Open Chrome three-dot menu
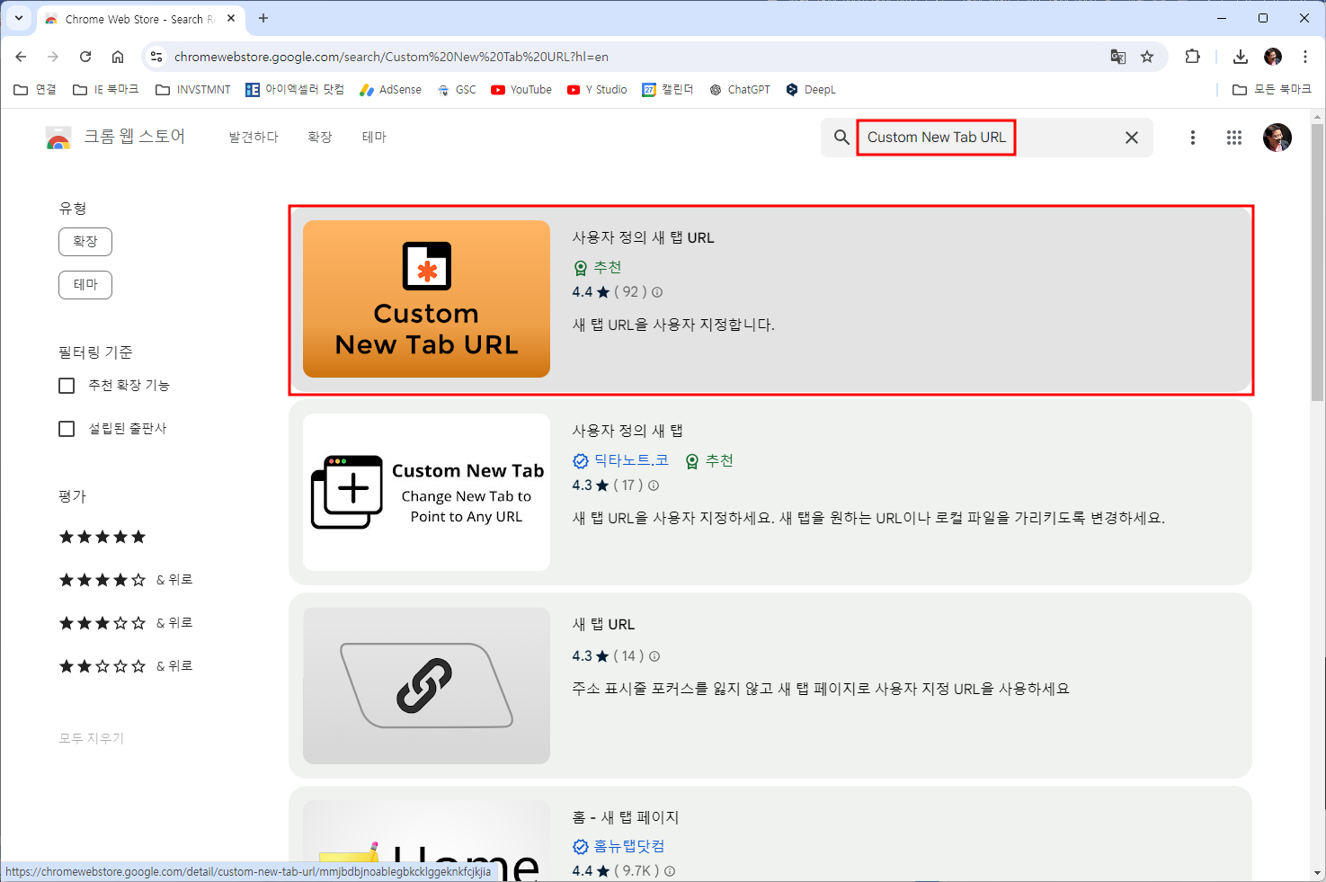Viewport: 1326px width, 882px height. point(1305,57)
